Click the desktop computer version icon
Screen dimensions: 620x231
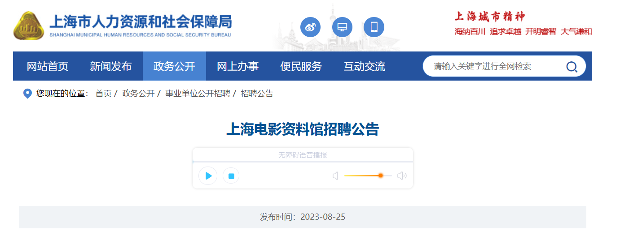(x=342, y=27)
